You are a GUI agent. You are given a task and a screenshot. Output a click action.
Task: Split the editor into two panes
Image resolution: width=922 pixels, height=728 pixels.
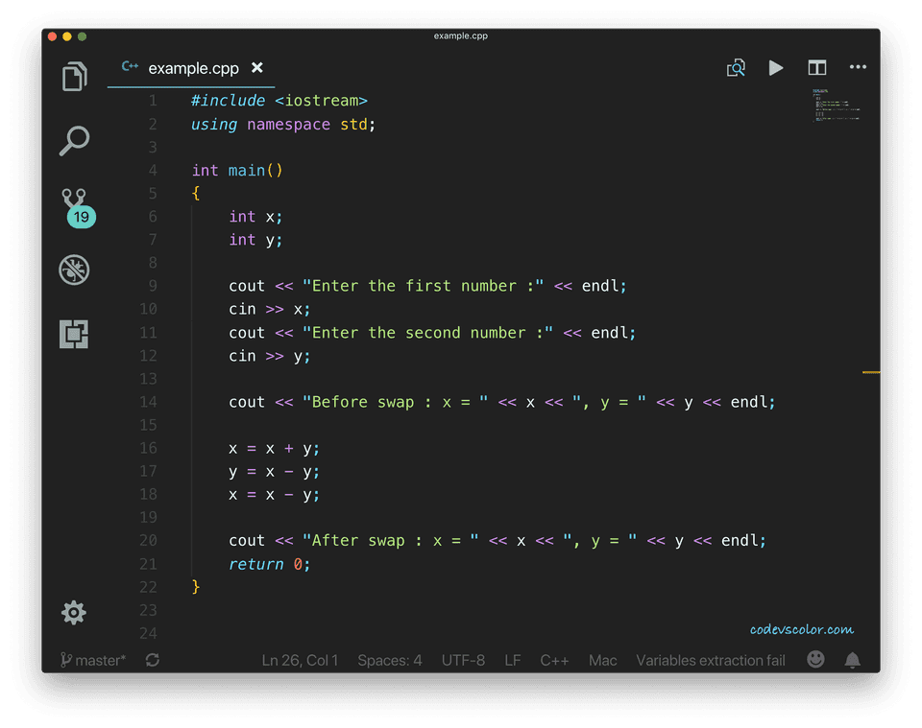tap(816, 67)
